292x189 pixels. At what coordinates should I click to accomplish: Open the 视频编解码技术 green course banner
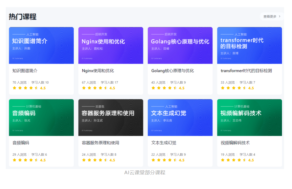point(249,118)
